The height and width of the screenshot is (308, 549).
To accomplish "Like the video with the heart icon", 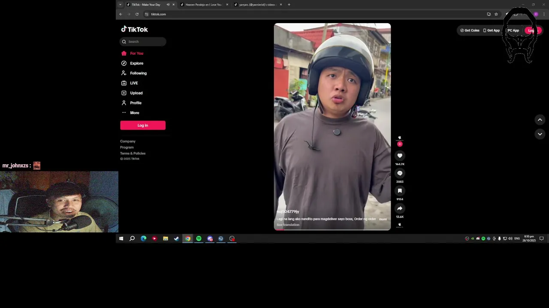I will (400, 156).
